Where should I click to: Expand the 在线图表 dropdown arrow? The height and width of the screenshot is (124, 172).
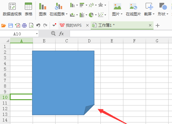click(67, 14)
